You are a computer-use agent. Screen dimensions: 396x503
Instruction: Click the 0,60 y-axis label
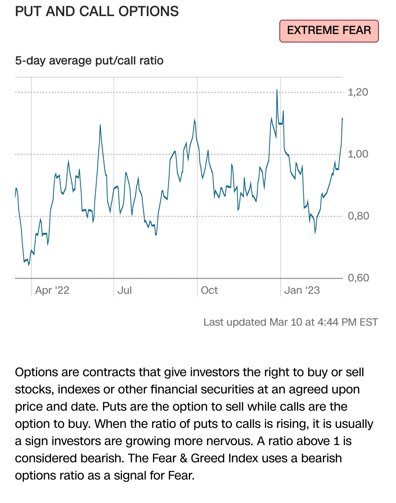coord(358,278)
